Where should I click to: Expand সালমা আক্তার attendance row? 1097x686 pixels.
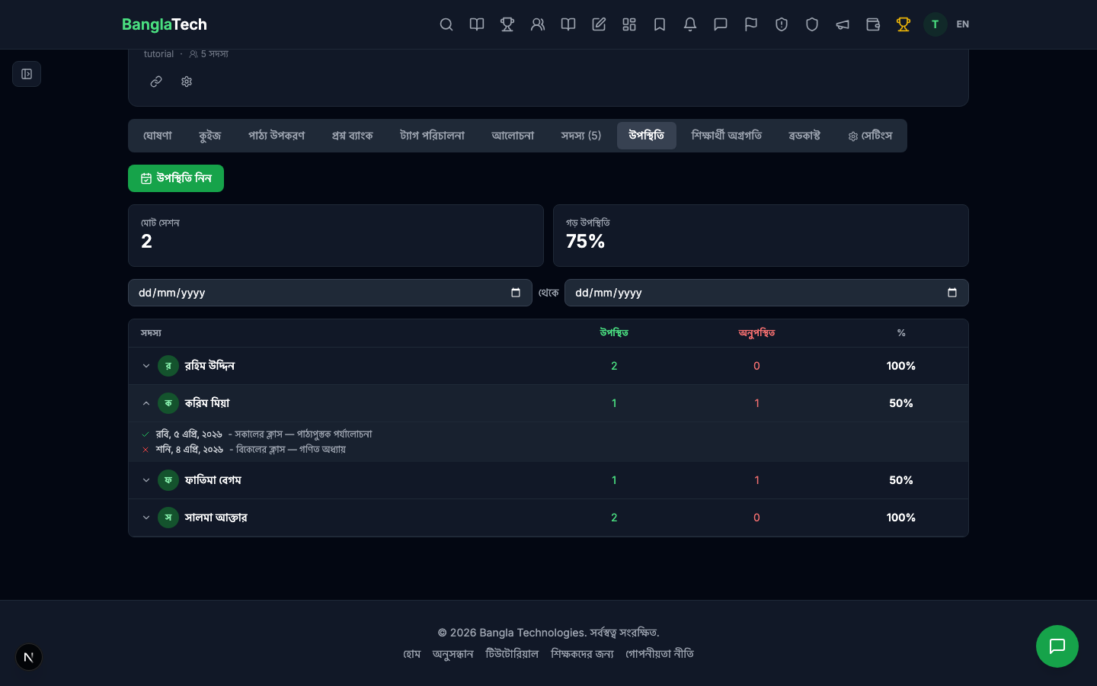146,518
